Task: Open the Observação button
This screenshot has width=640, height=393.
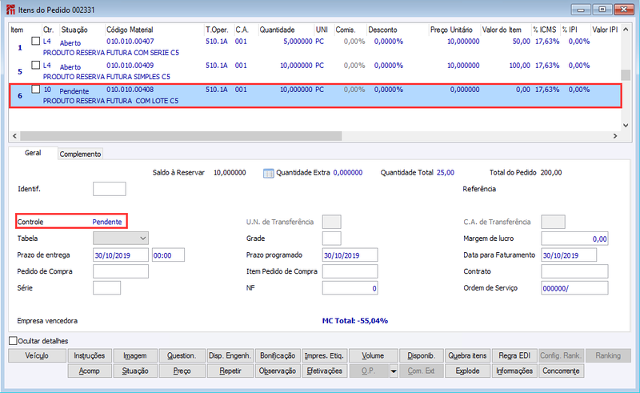Action: pyautogui.click(x=278, y=371)
